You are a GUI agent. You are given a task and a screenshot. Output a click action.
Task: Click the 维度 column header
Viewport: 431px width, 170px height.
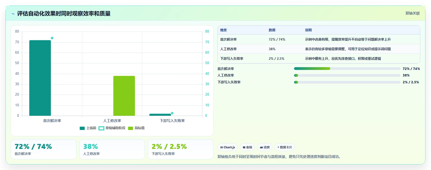[223, 30]
